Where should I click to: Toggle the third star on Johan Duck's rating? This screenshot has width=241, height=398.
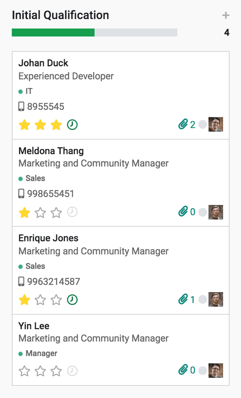[x=56, y=125]
